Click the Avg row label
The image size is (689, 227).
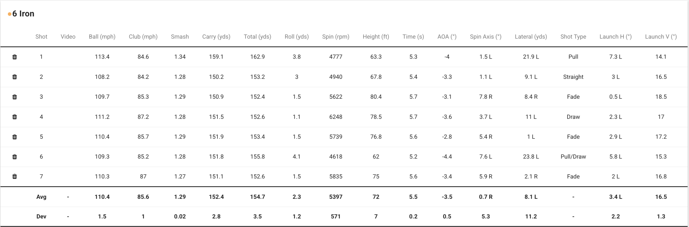click(x=41, y=197)
